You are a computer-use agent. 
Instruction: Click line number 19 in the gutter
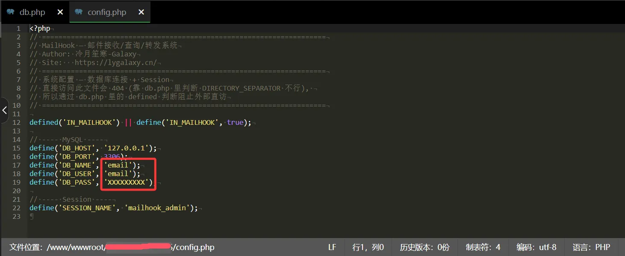(16, 182)
